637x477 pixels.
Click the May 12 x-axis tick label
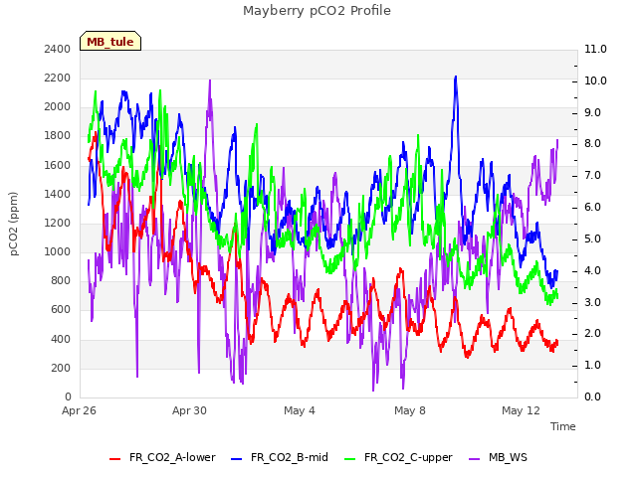click(521, 410)
